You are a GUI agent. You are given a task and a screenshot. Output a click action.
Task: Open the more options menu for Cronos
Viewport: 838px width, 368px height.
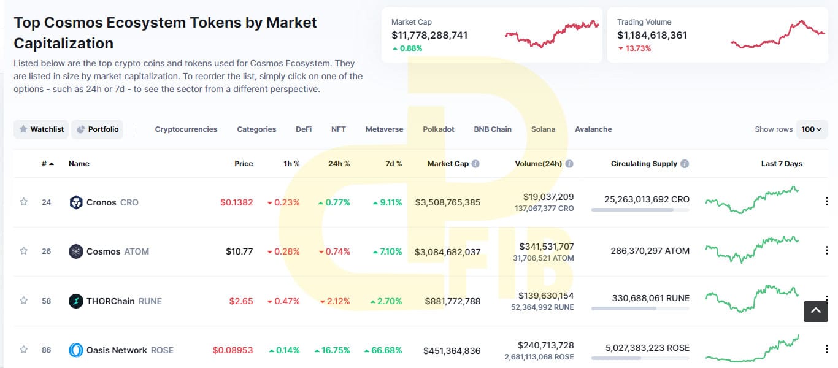[826, 201]
